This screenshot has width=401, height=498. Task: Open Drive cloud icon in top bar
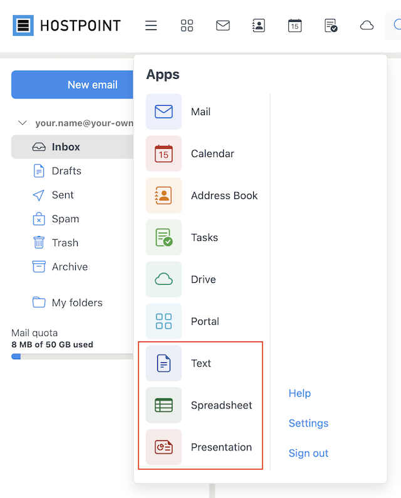[x=367, y=26]
